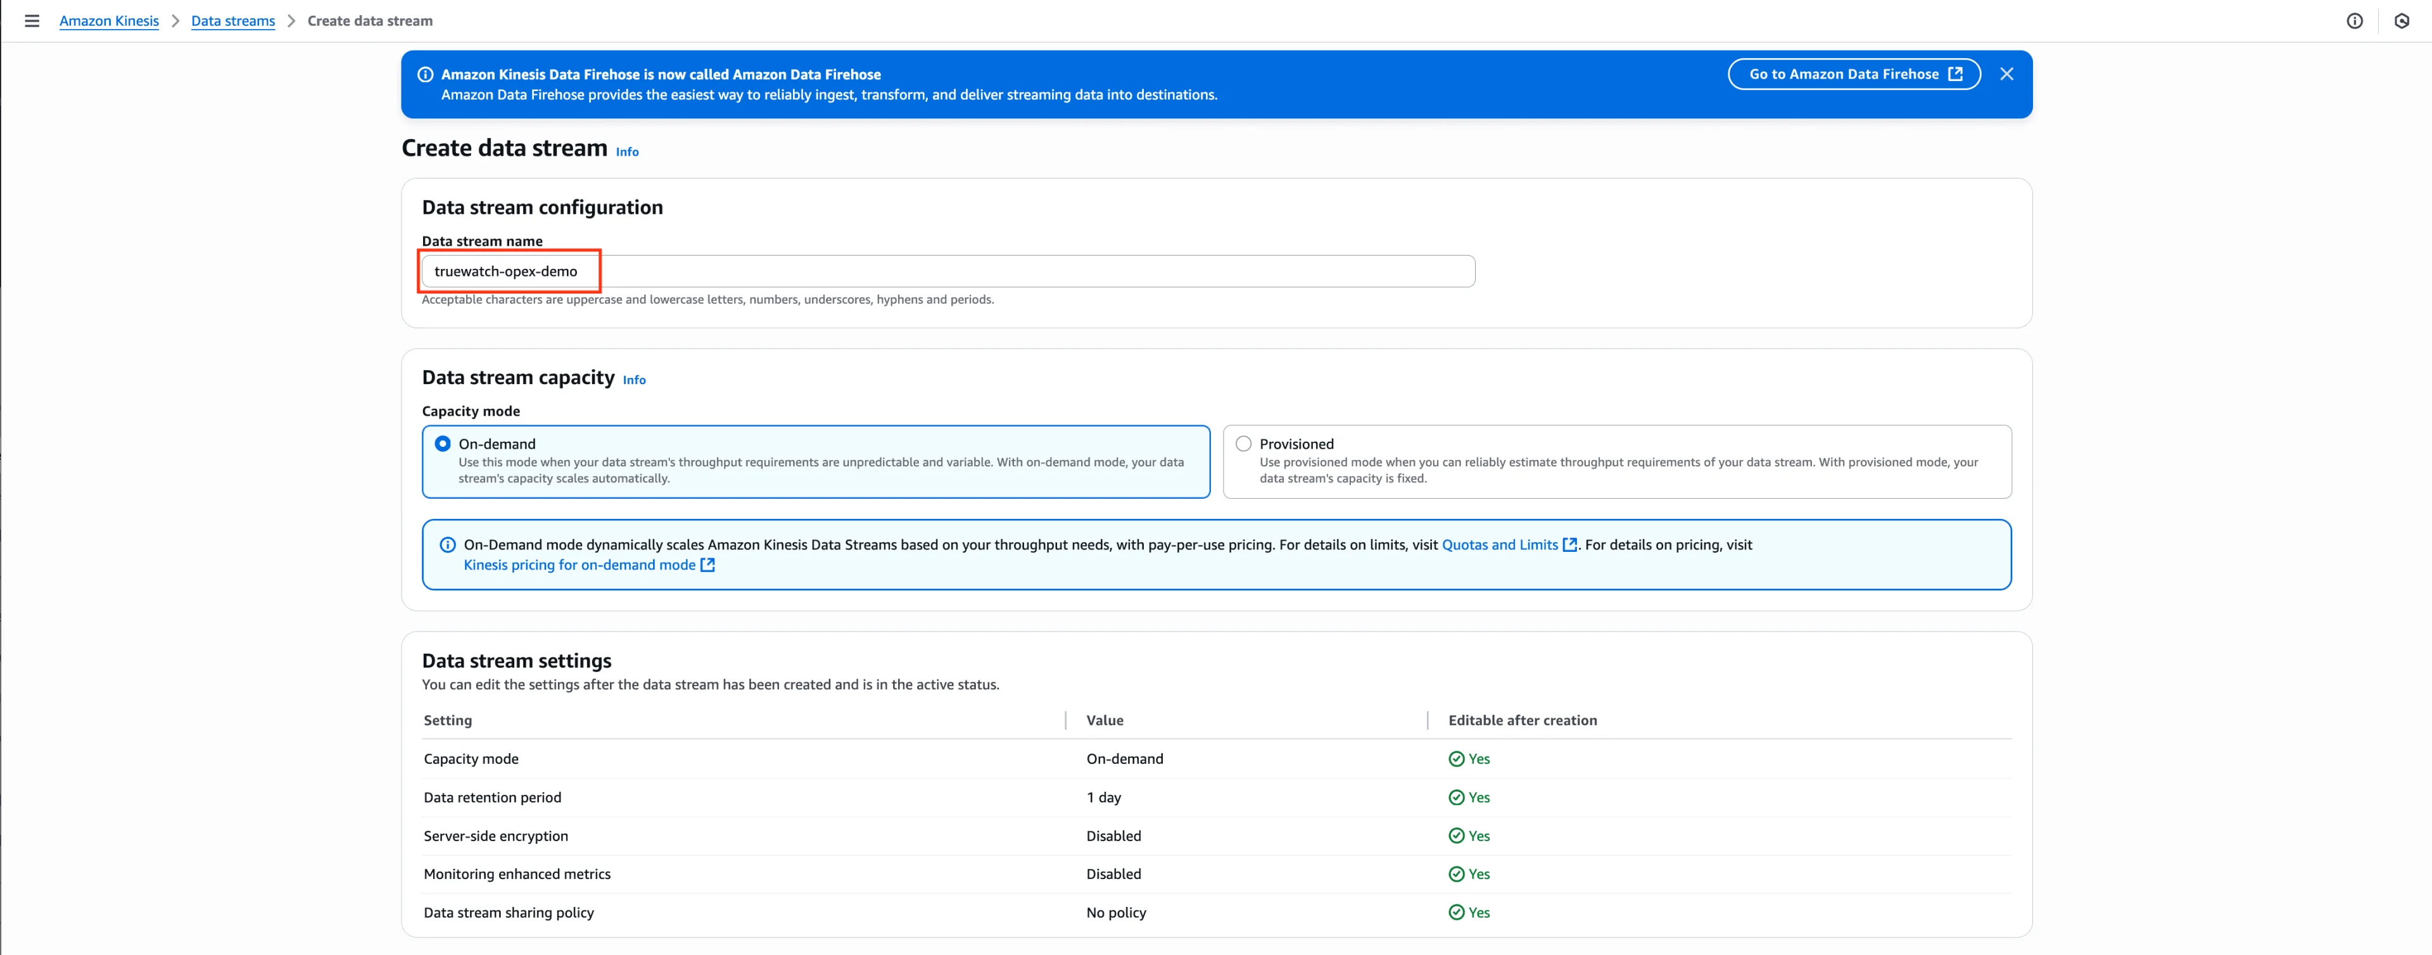Click the info icon in the blue banner
Viewport: 2432px width, 955px height.
tap(426, 75)
